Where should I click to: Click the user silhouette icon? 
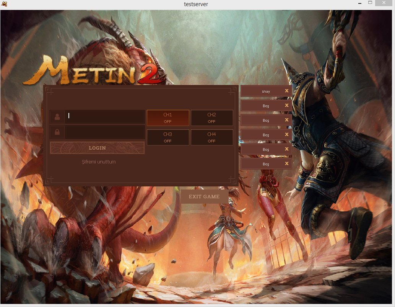(x=57, y=116)
